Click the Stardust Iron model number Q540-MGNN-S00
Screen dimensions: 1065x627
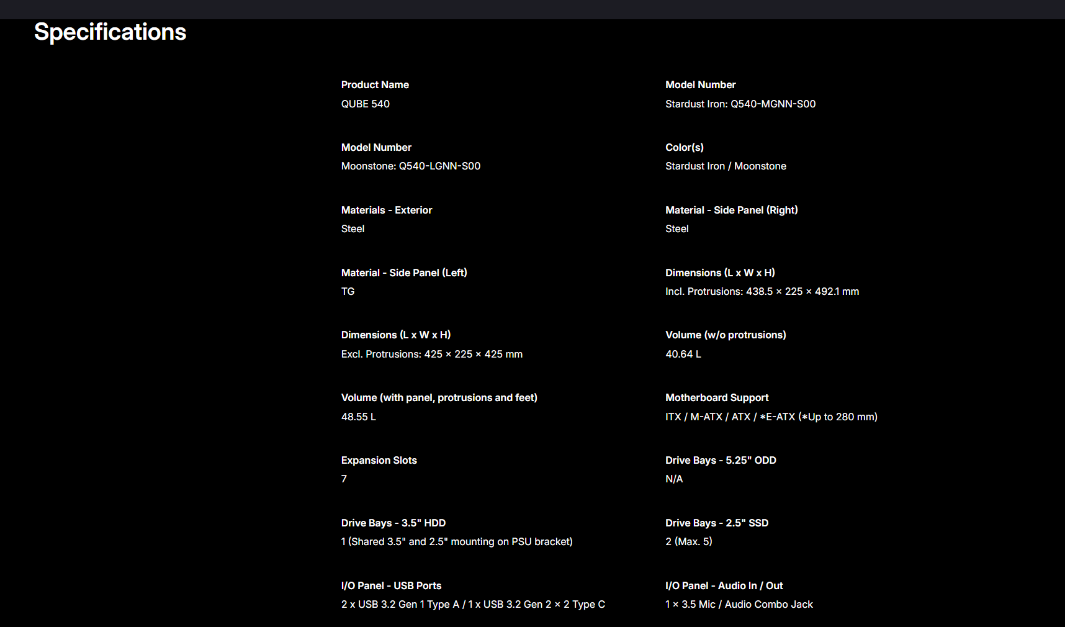740,104
